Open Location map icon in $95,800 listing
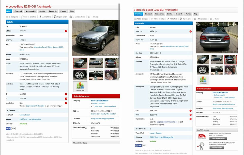The width and height of the screenshot is (244, 155). pos(203,80)
